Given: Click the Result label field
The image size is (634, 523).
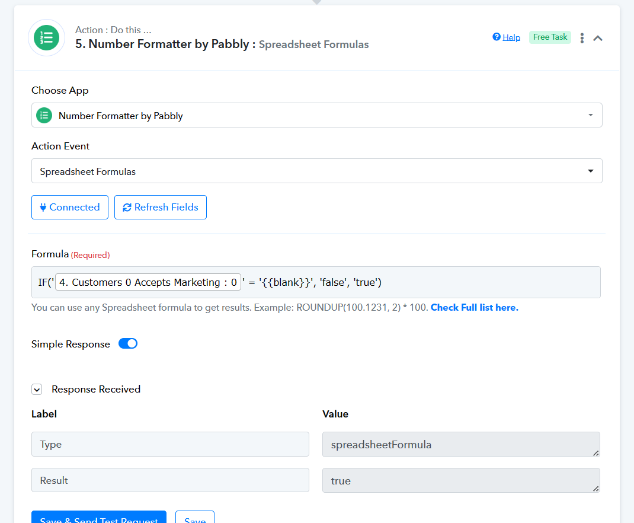Looking at the screenshot, I should click(170, 480).
